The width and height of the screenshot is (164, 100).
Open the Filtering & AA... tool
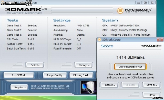coord(82,75)
